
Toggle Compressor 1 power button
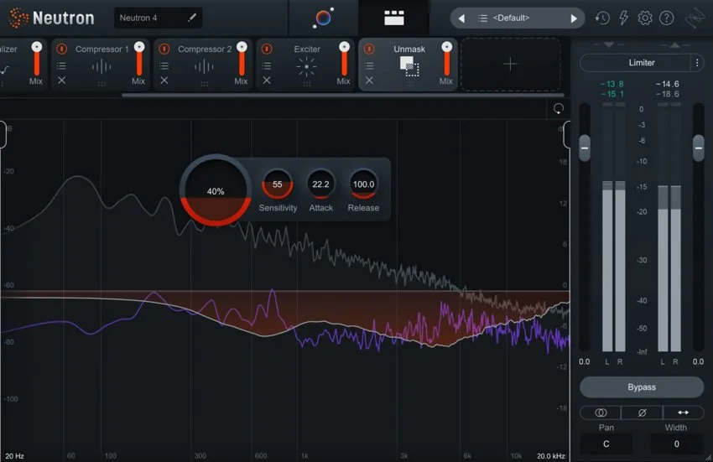click(x=61, y=49)
